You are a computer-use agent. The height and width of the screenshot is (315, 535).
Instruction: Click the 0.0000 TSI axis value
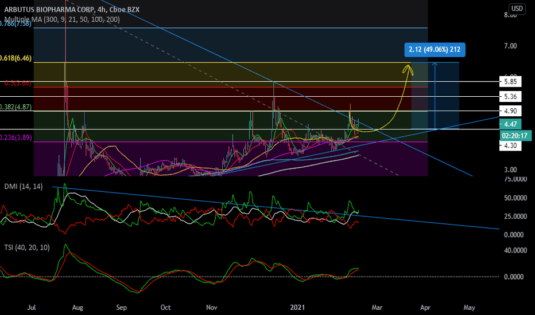click(514, 277)
